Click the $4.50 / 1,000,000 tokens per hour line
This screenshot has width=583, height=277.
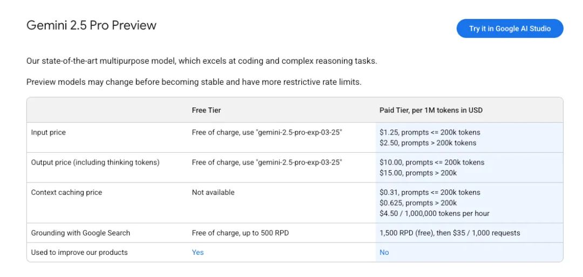[x=434, y=213]
